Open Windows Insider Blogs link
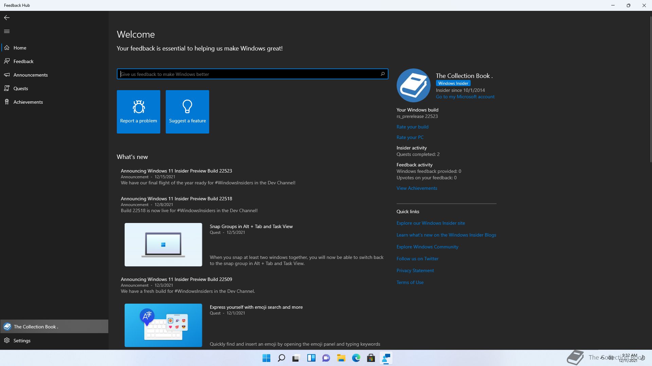This screenshot has width=652, height=366. tap(446, 235)
